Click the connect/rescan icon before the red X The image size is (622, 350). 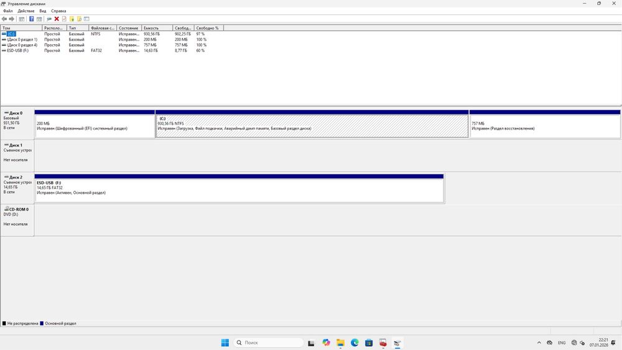[49, 19]
